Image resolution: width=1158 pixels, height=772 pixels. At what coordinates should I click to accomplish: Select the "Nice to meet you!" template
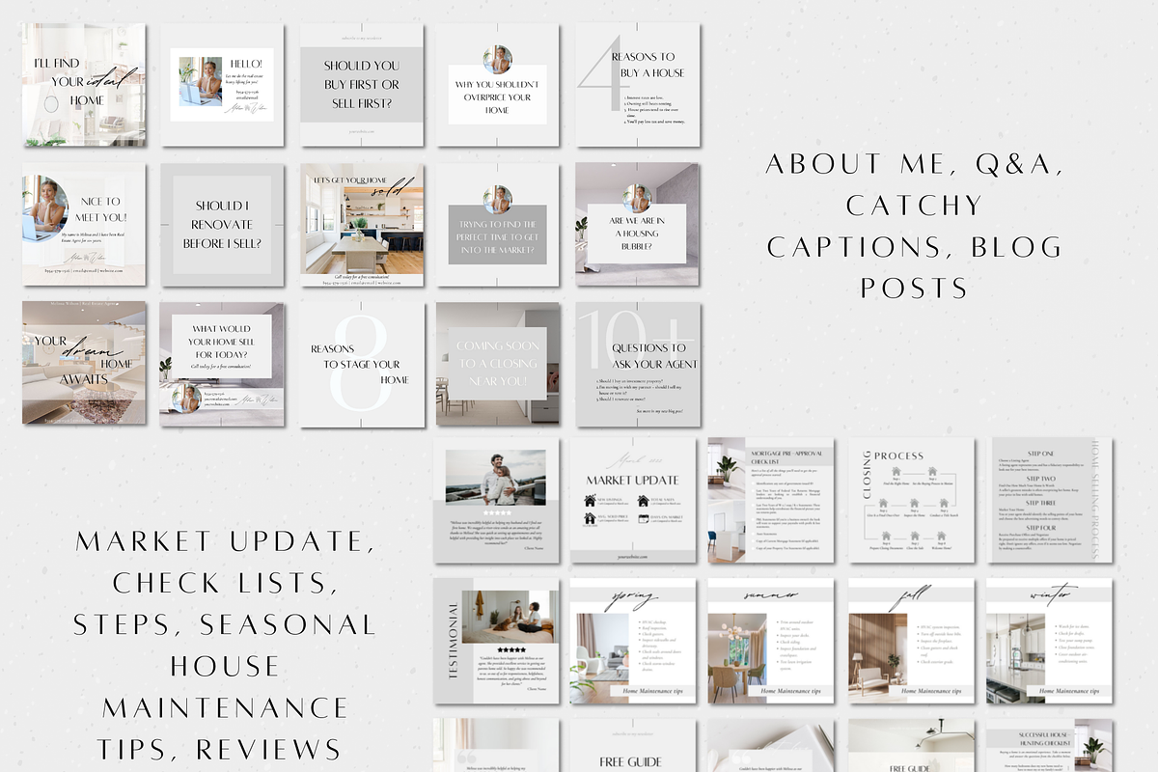point(84,224)
